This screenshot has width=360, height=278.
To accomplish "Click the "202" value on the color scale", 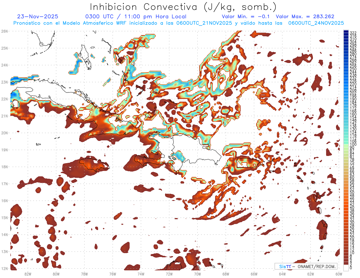I will pyautogui.click(x=353, y=93).
